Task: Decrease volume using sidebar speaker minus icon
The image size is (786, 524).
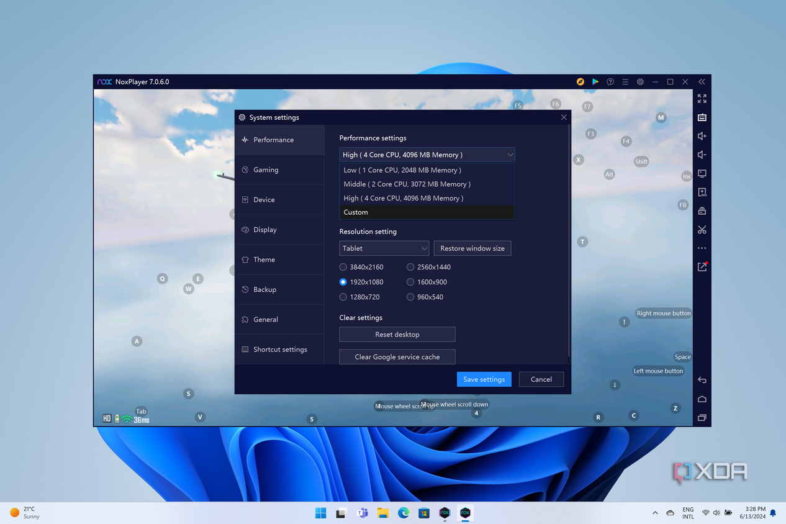Action: click(702, 155)
